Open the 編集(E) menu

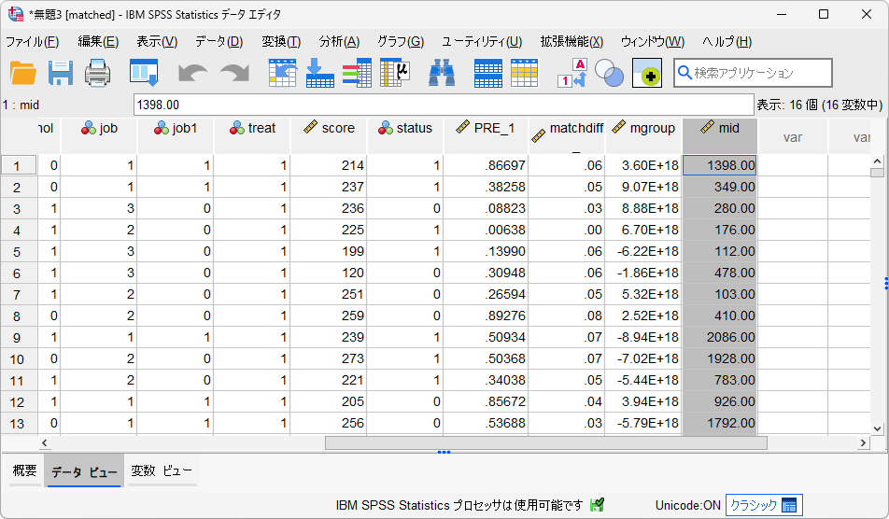98,42
